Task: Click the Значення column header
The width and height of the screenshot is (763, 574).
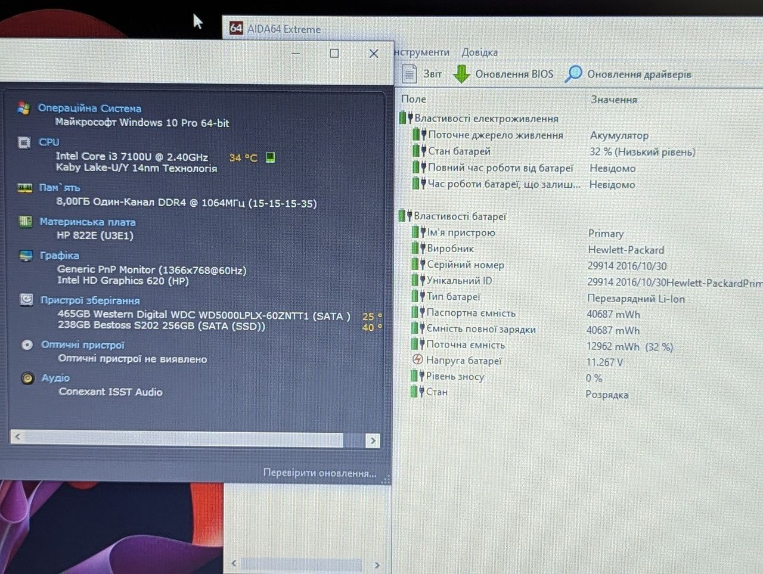Action: click(x=614, y=100)
